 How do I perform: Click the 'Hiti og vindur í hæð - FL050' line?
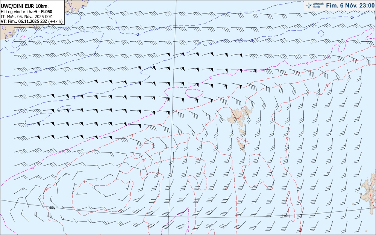pos(26,12)
